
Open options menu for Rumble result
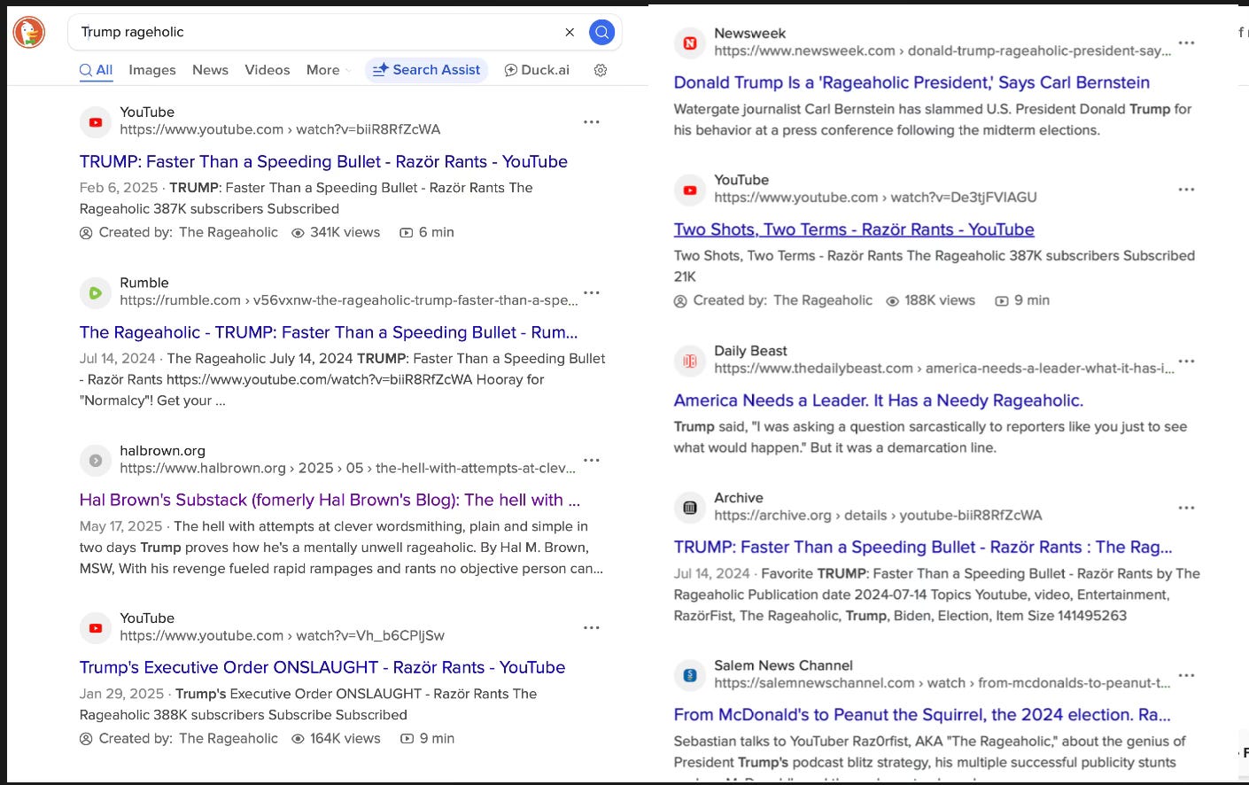click(592, 292)
